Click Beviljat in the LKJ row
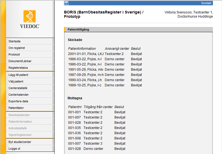The height and width of the screenshot is (154, 222). click(136, 54)
